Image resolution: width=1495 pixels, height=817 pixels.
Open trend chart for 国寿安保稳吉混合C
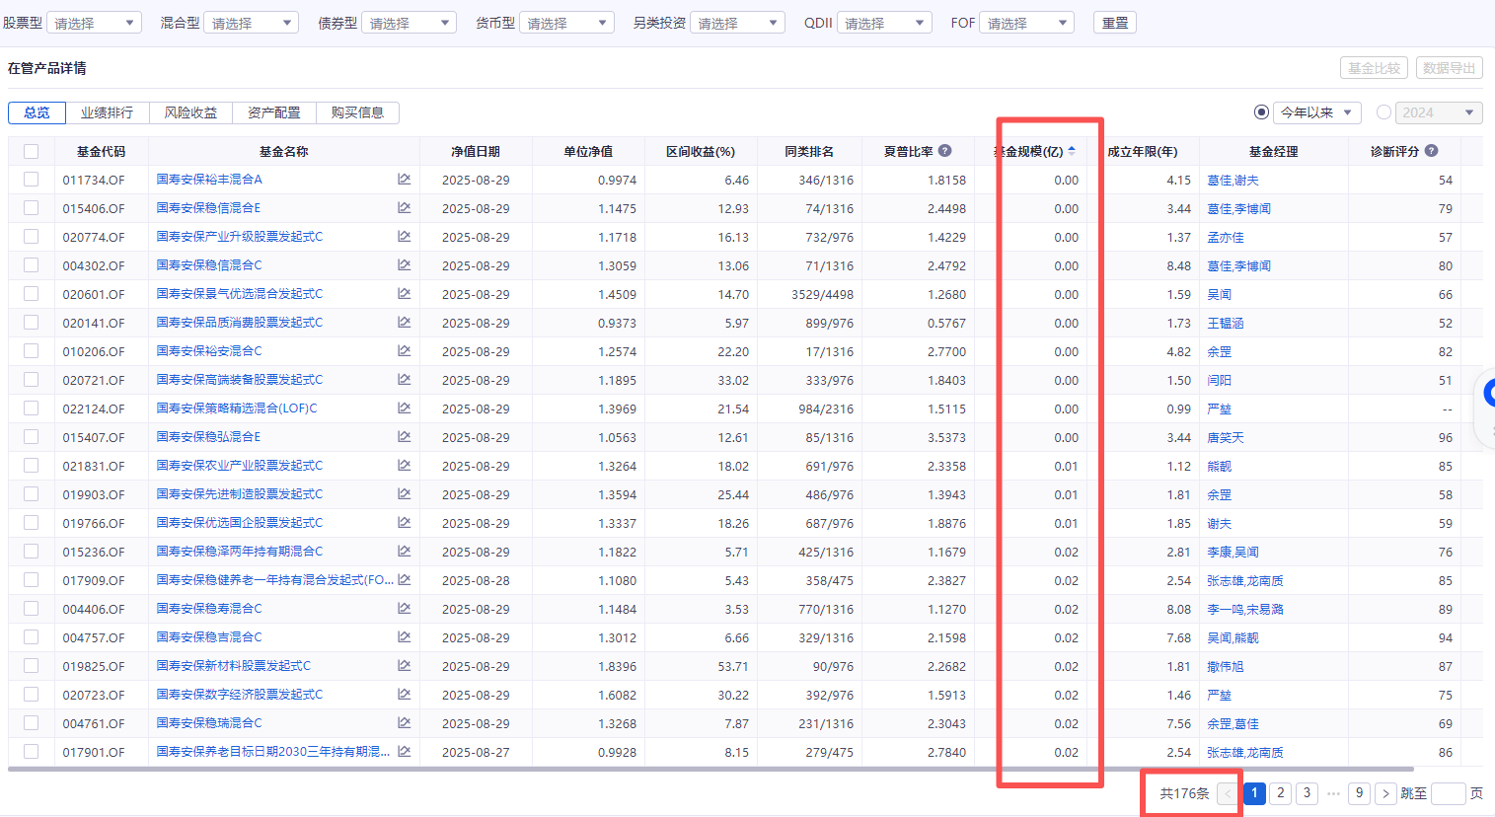(x=404, y=637)
